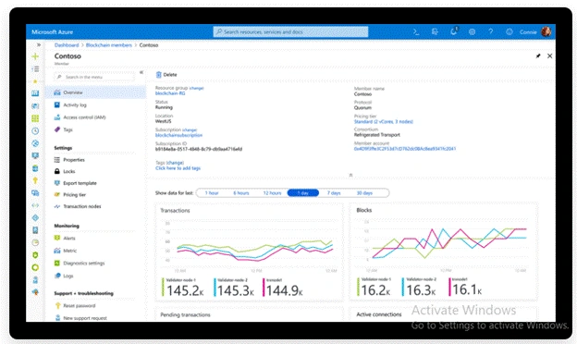Open the help question mark
Viewport: 577px width, 344px height.
[490, 32]
